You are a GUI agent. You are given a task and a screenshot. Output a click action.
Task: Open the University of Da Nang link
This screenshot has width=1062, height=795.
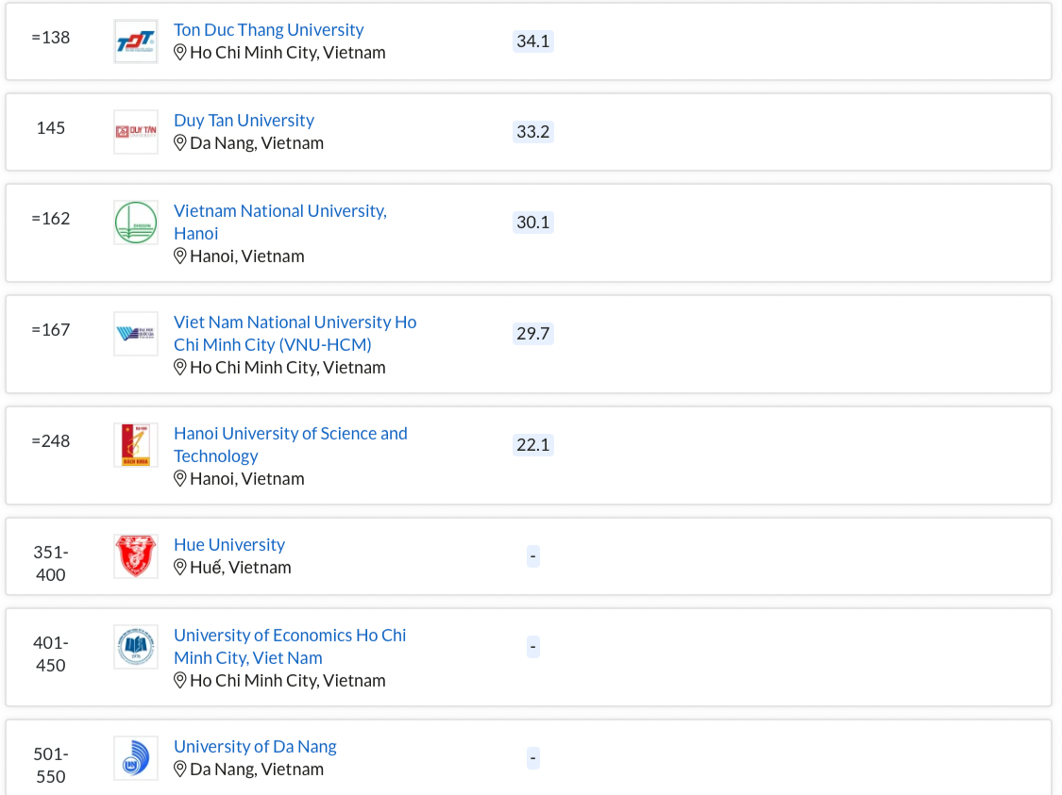tap(255, 747)
